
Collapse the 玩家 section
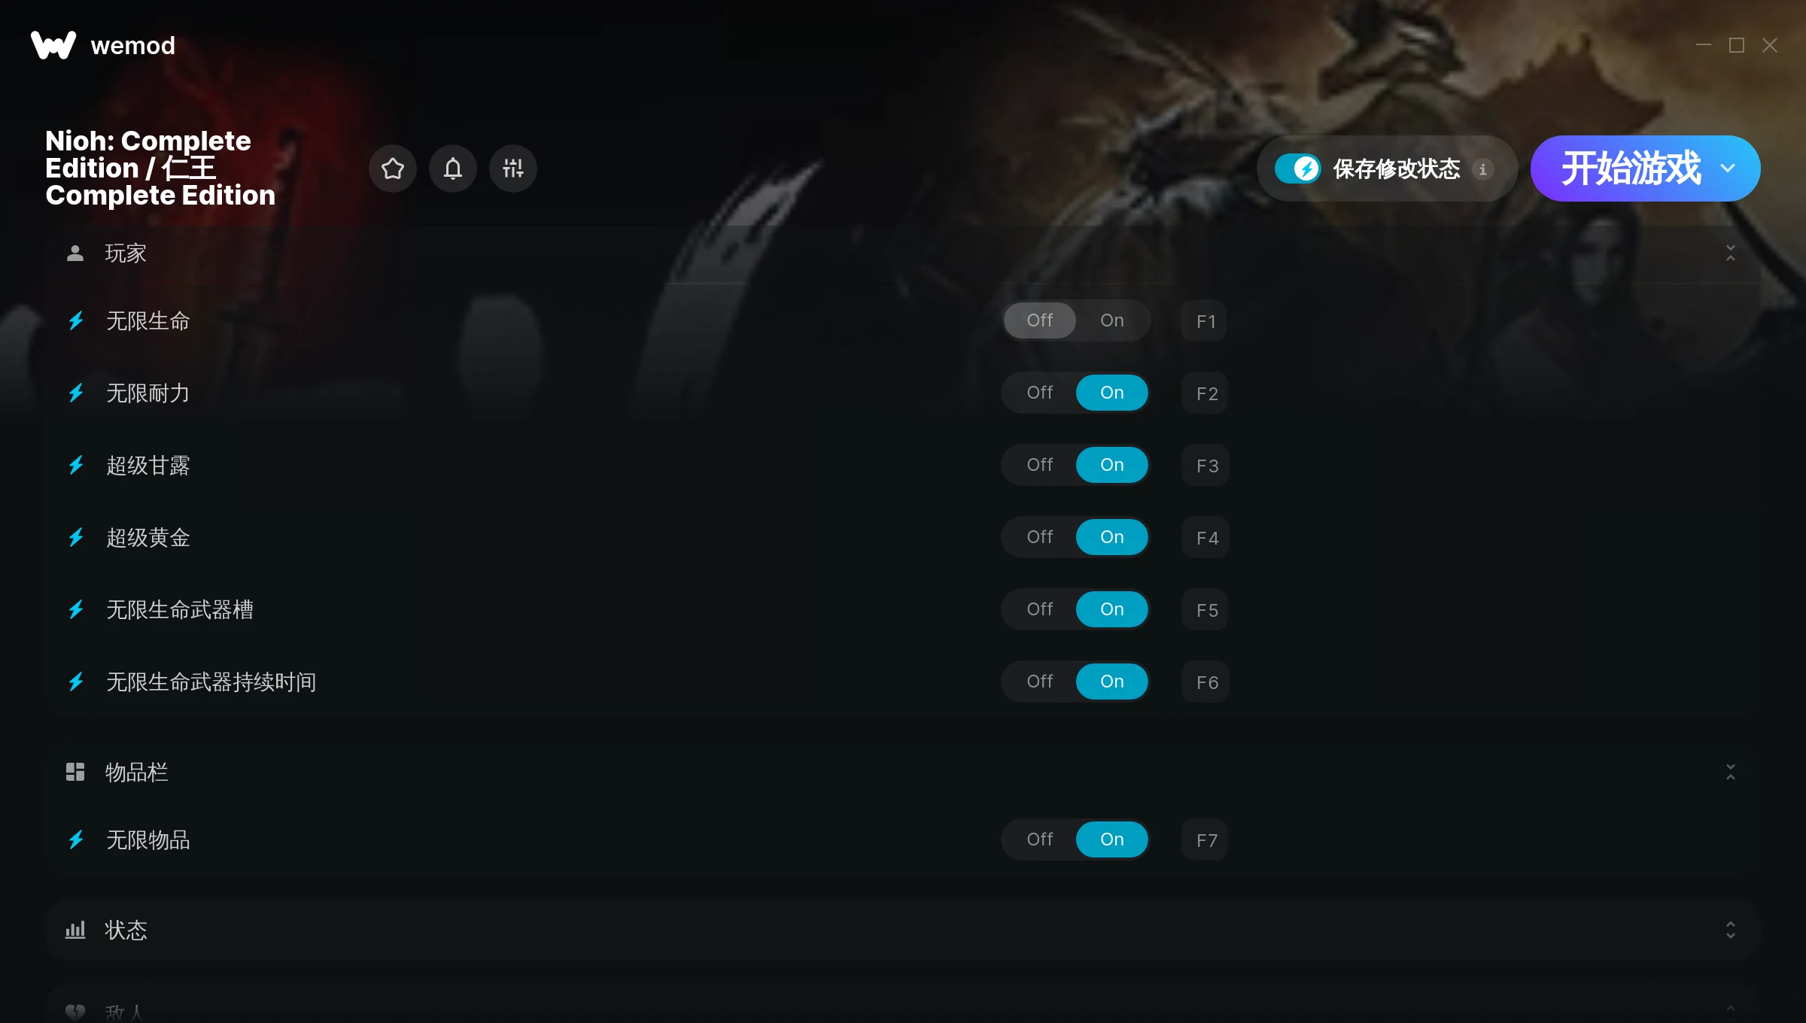pyautogui.click(x=1731, y=253)
